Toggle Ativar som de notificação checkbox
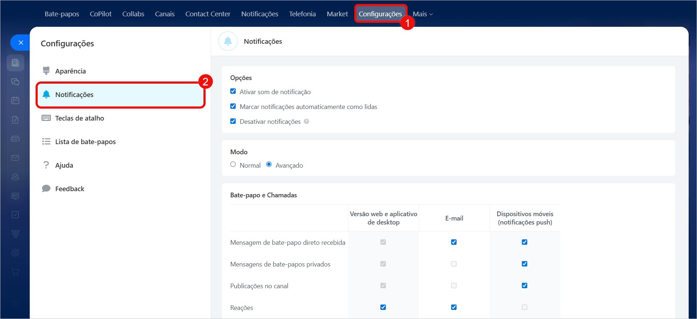This screenshot has width=697, height=319. (x=233, y=91)
